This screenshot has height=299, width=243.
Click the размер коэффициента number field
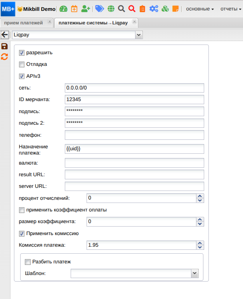(x=141, y=222)
